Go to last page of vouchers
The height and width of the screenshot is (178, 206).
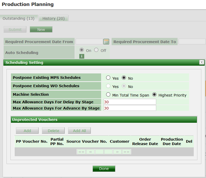click(126, 152)
